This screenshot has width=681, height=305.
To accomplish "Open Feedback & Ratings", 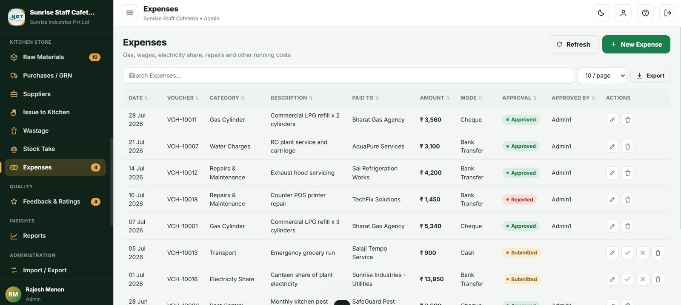I will [55, 202].
